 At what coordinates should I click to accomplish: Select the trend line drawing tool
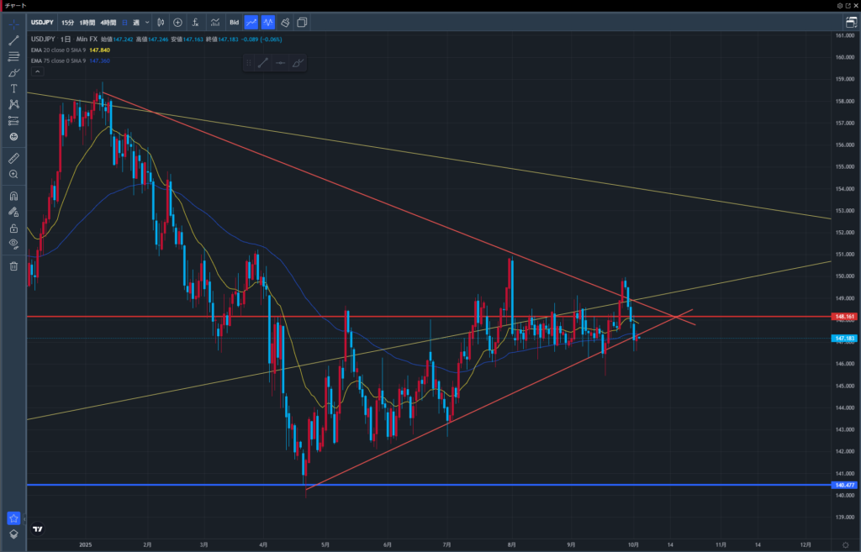pyautogui.click(x=13, y=40)
